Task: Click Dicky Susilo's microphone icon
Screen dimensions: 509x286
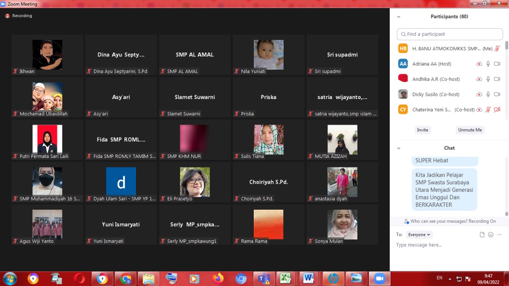Action: (x=488, y=94)
